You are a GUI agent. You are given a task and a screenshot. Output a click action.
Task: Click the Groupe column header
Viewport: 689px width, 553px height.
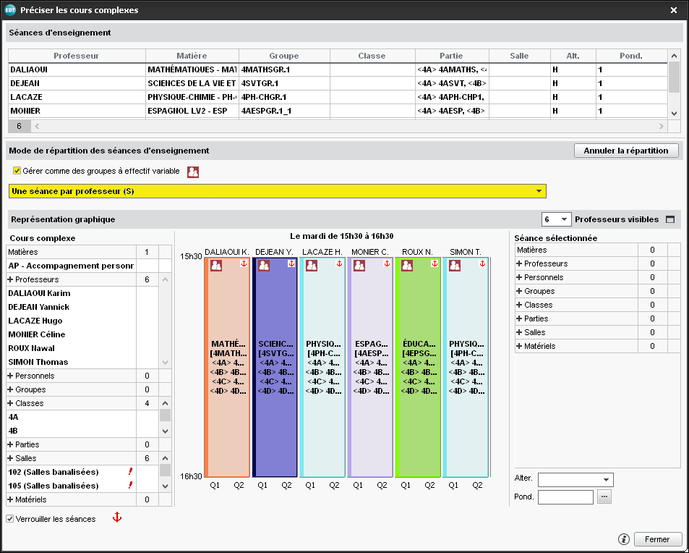coord(284,56)
